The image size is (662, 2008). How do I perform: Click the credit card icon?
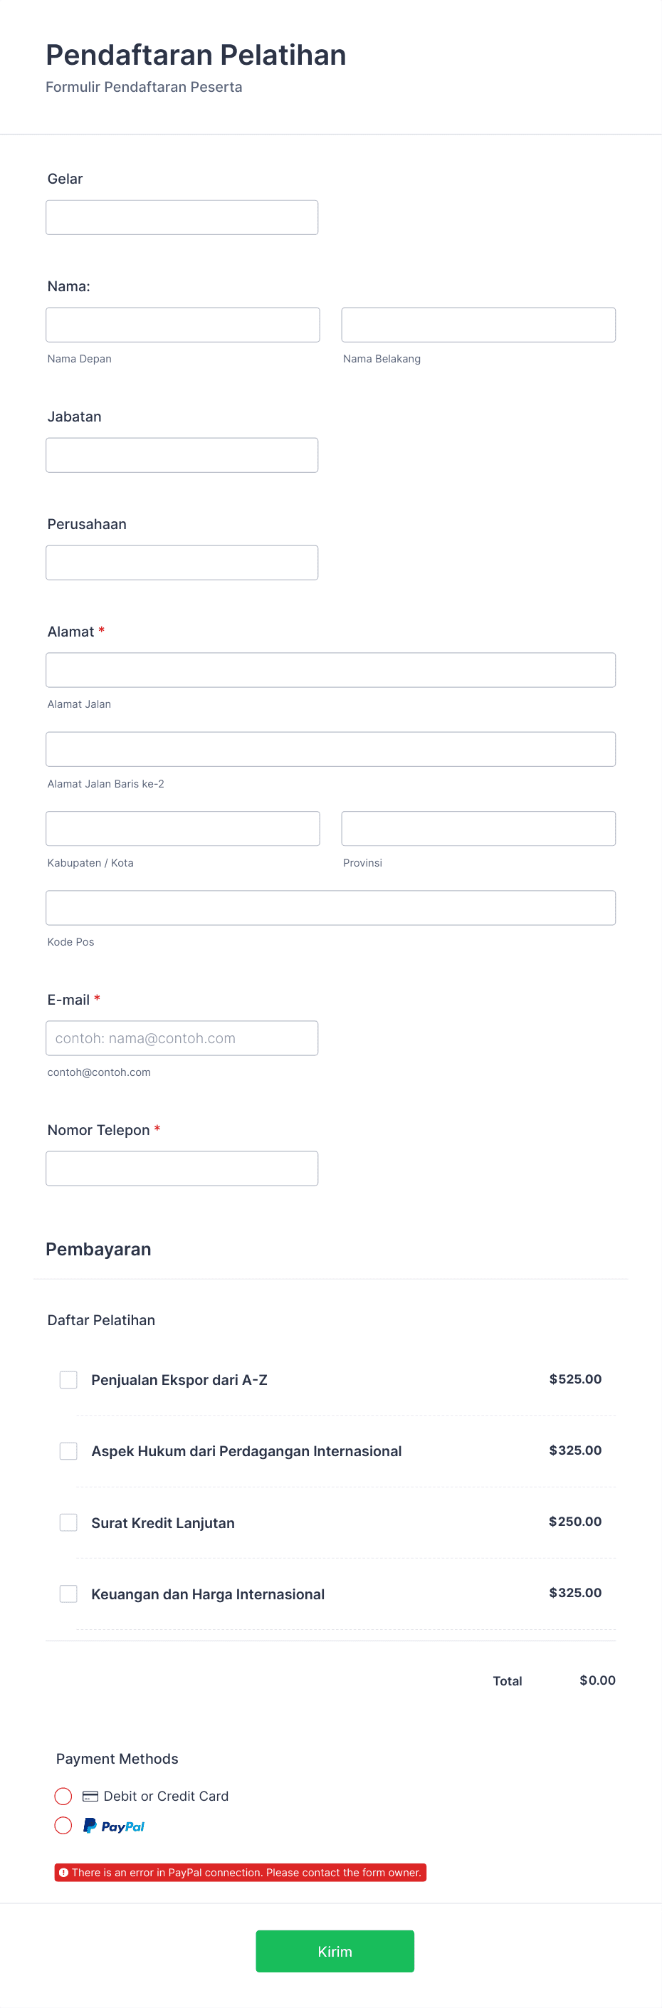coord(90,1796)
